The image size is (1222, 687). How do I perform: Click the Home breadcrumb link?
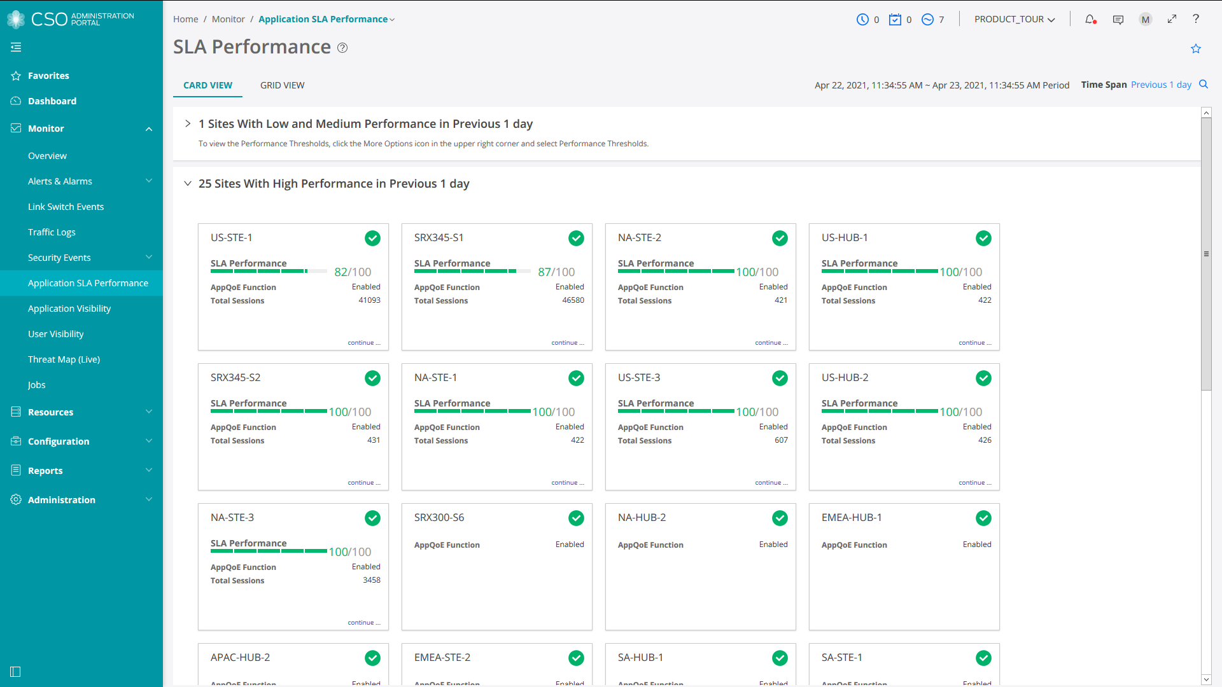point(186,20)
